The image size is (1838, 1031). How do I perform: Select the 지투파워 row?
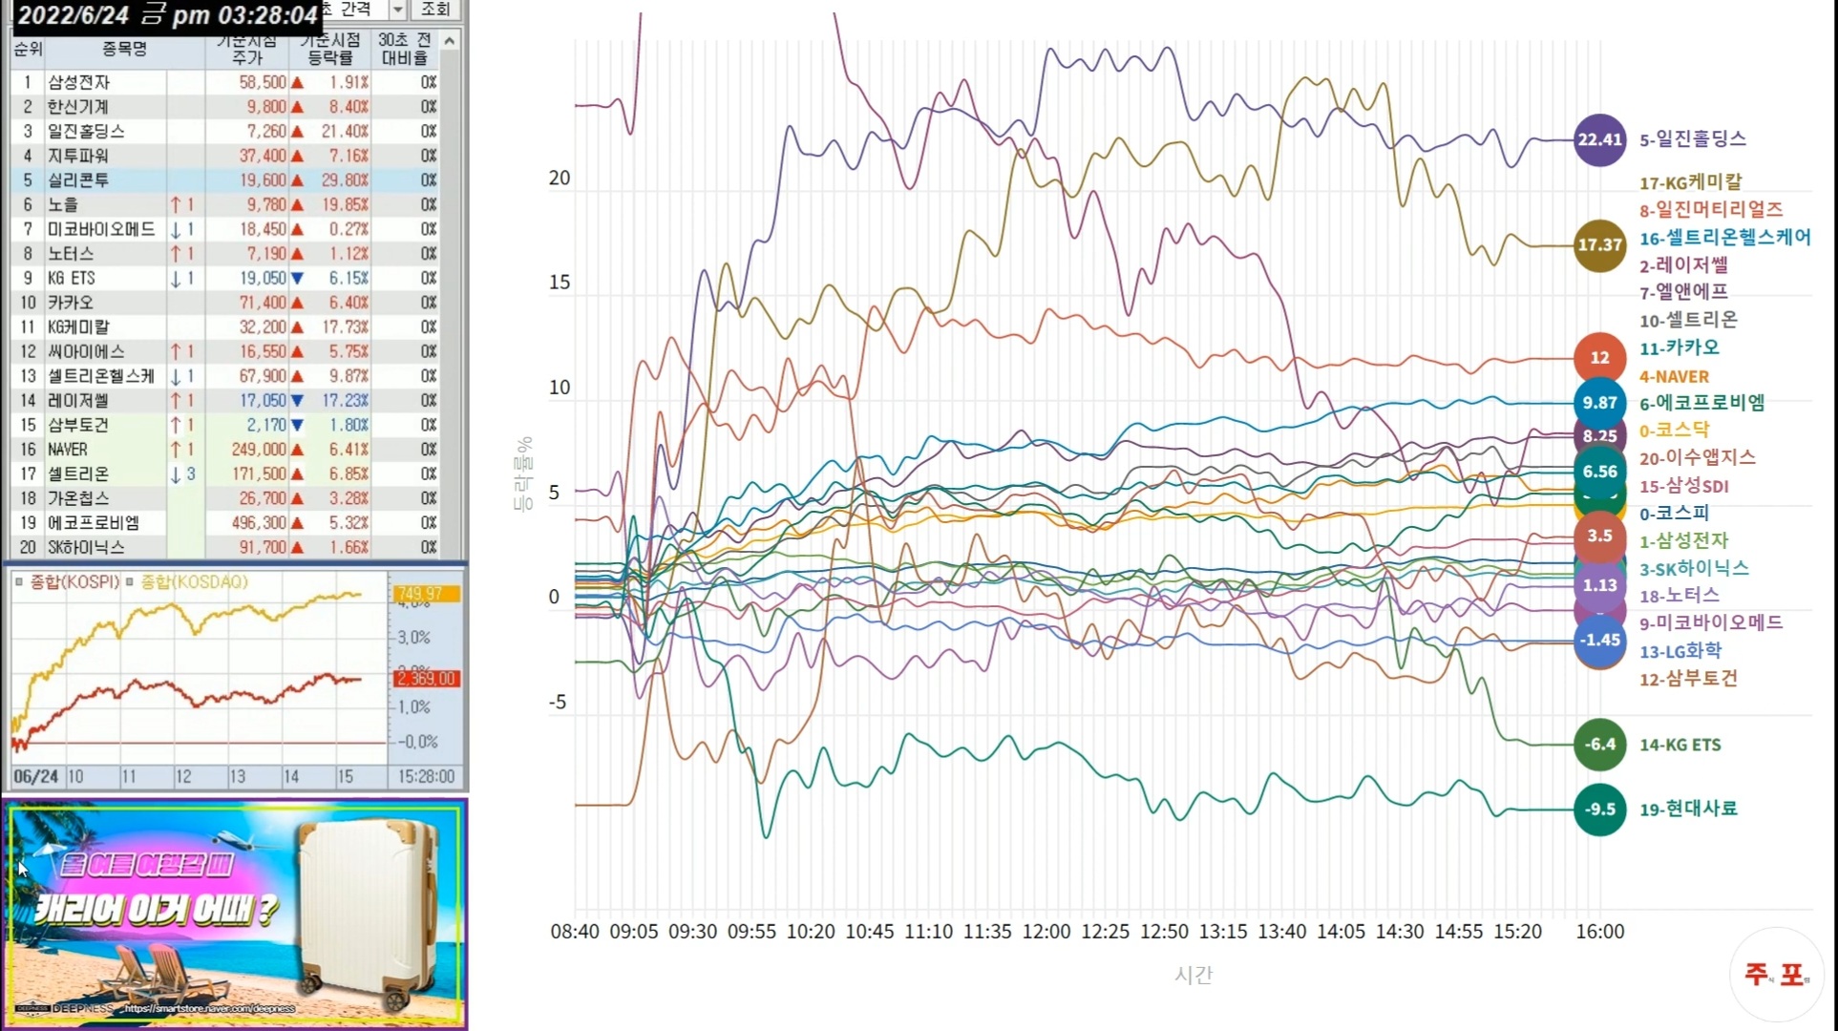pos(225,156)
